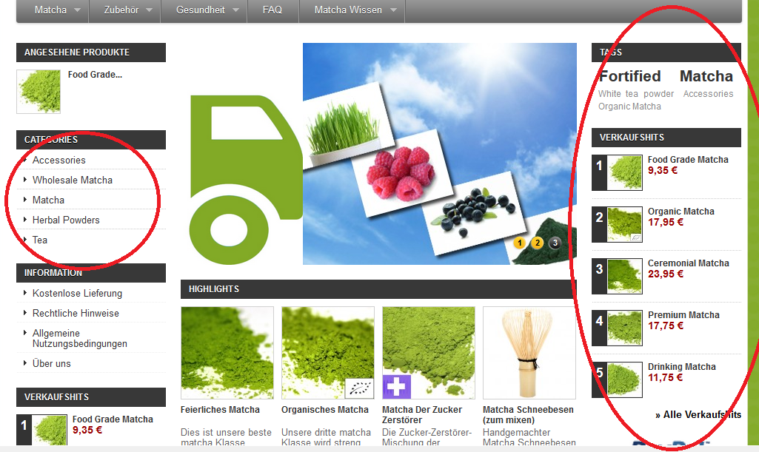Open the Accessories tag in Tags box
The height and width of the screenshot is (452, 759).
click(708, 94)
